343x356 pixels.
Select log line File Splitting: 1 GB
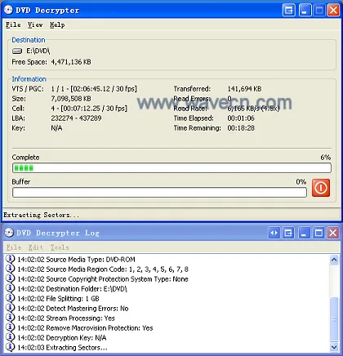pyautogui.click(x=58, y=299)
